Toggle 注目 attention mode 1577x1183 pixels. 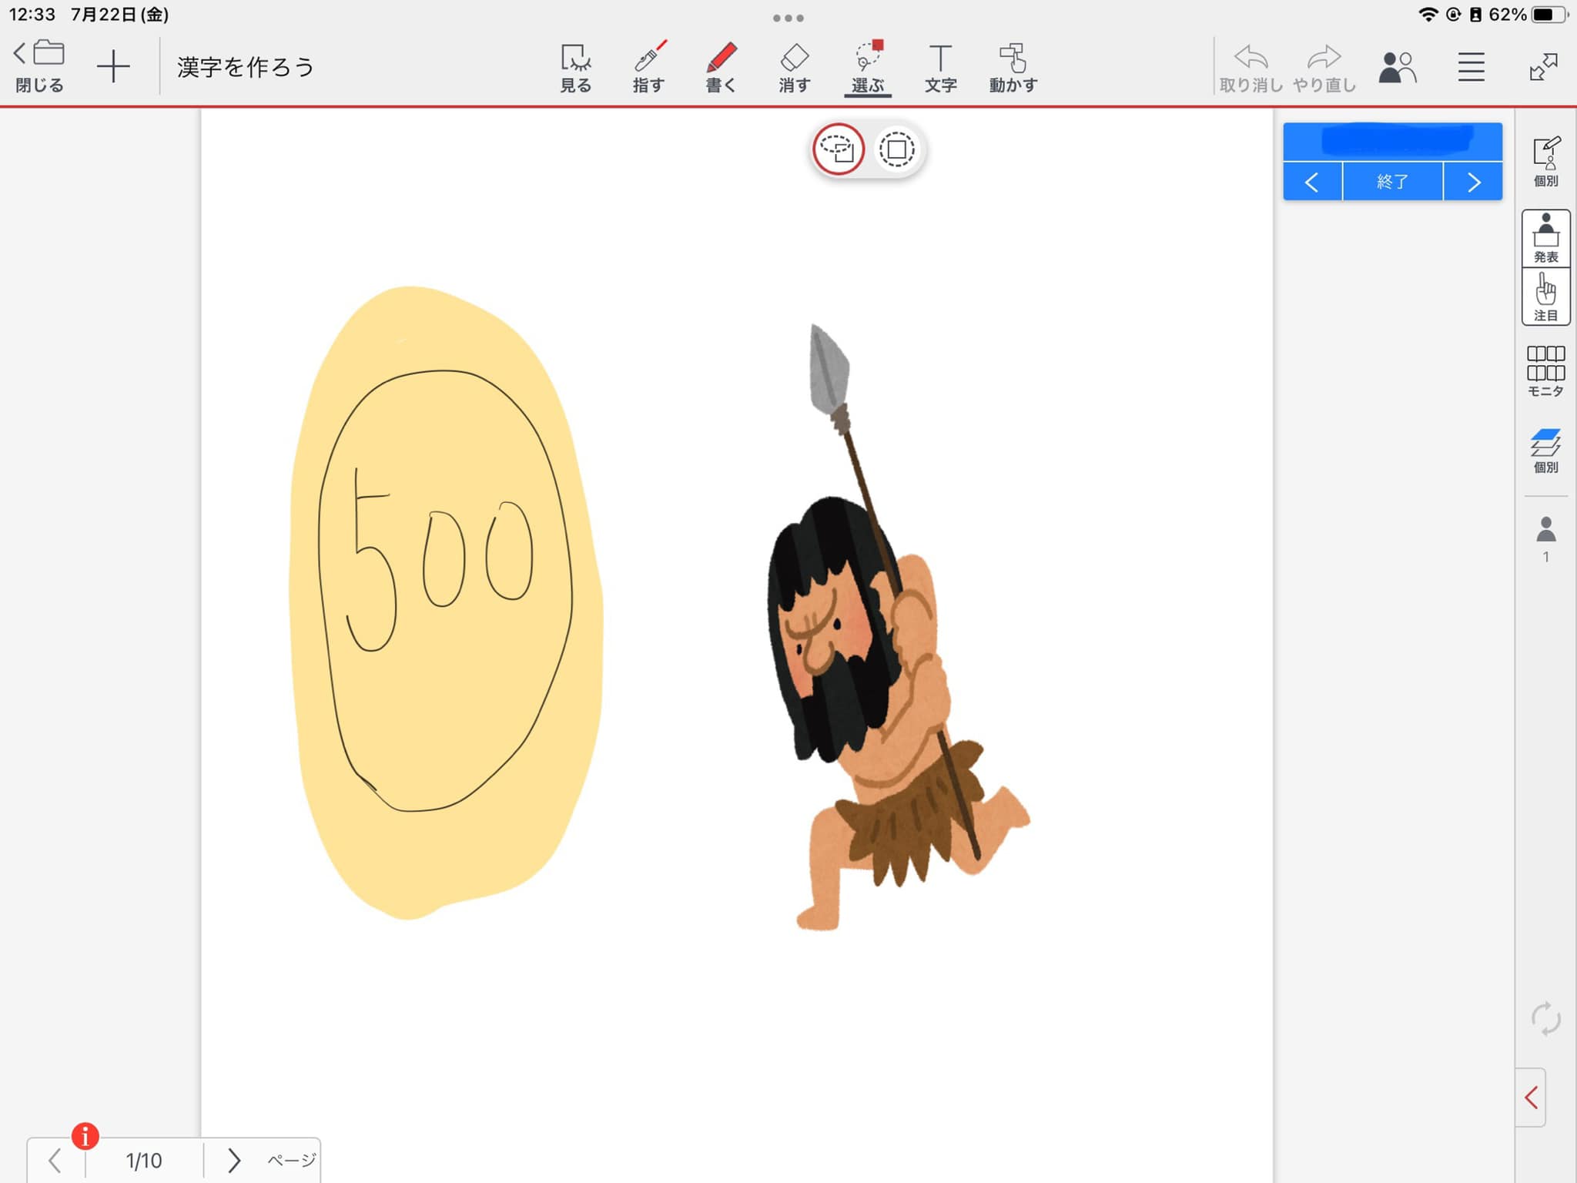pos(1545,297)
